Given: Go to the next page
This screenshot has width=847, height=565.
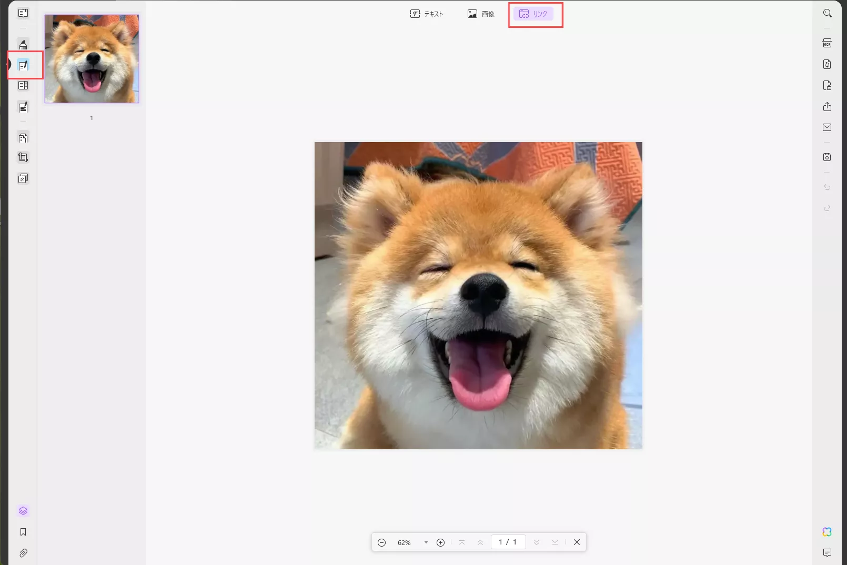Looking at the screenshot, I should [537, 542].
